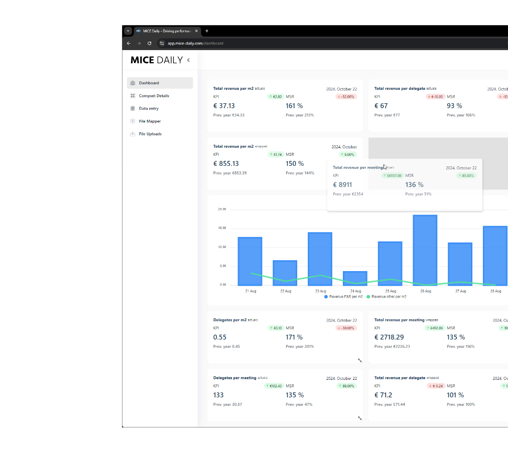Click the 26 Aug chart bar
This screenshot has height=450, width=508.
click(425, 250)
